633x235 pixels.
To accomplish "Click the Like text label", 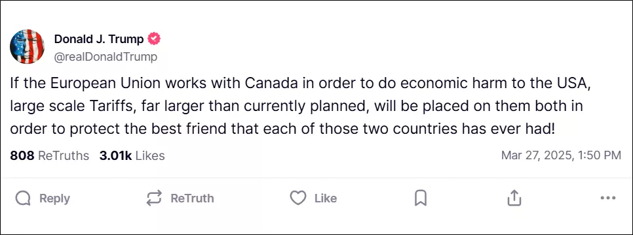I will 326,198.
